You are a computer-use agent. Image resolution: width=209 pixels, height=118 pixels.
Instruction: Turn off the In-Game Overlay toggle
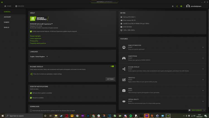112,66
